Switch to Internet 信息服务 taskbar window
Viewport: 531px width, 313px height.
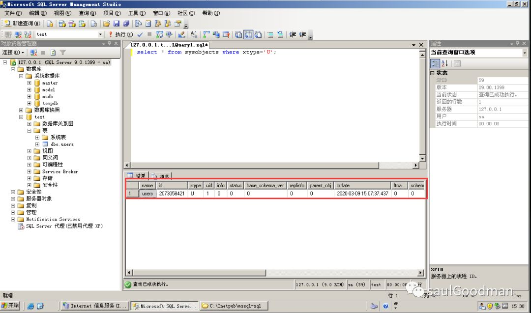(x=95, y=306)
